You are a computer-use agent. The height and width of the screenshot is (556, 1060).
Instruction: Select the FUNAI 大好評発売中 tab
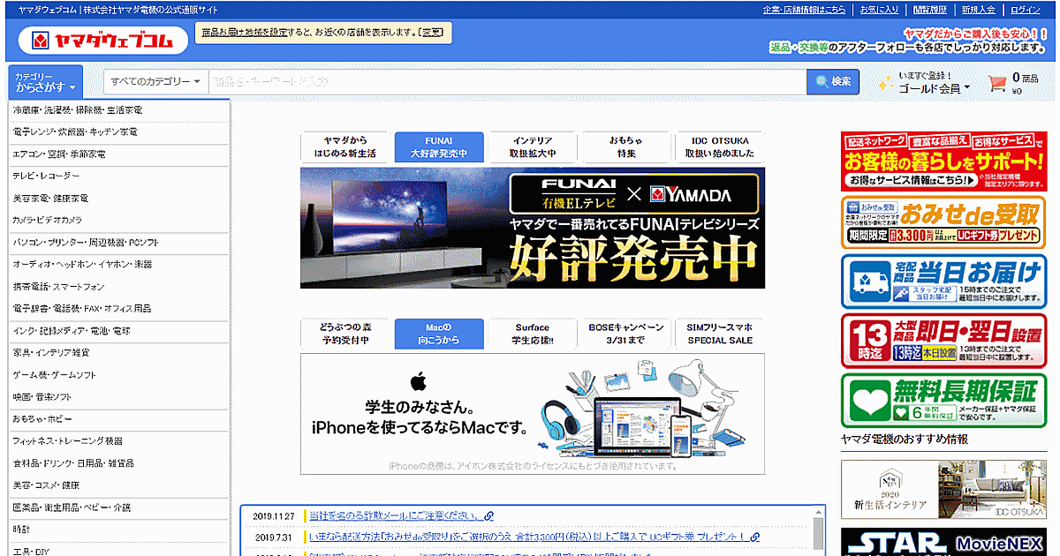[439, 147]
